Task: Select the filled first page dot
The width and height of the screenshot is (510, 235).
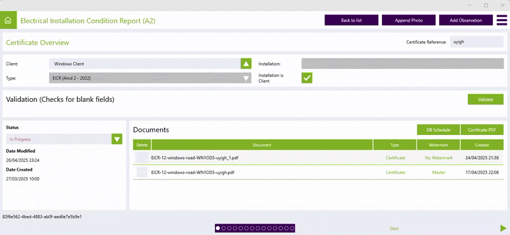Action: [x=218, y=228]
